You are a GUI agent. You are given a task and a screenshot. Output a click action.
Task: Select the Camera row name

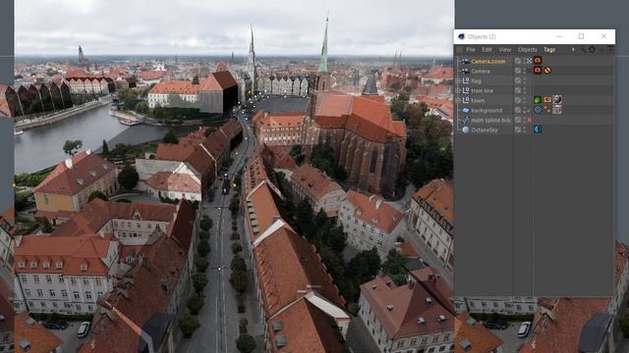pyautogui.click(x=481, y=72)
